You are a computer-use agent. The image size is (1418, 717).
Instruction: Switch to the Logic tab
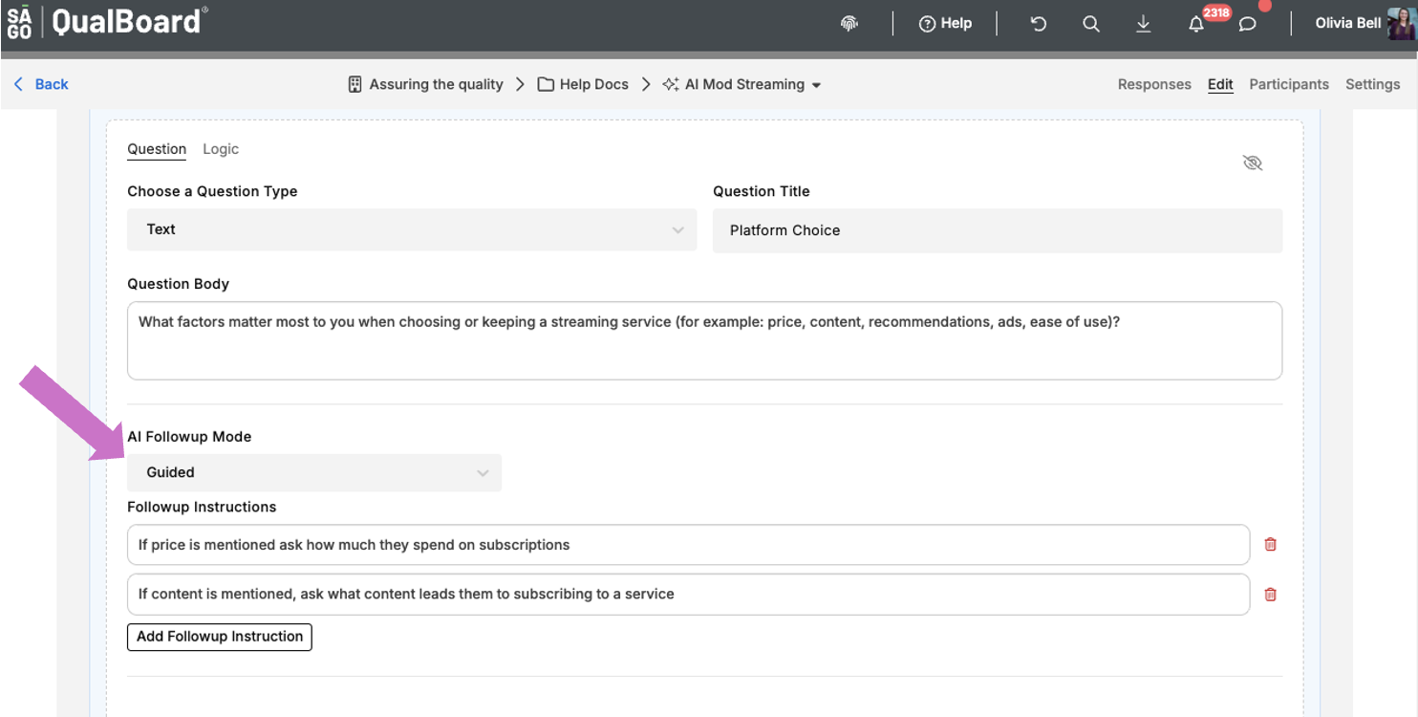click(x=221, y=149)
